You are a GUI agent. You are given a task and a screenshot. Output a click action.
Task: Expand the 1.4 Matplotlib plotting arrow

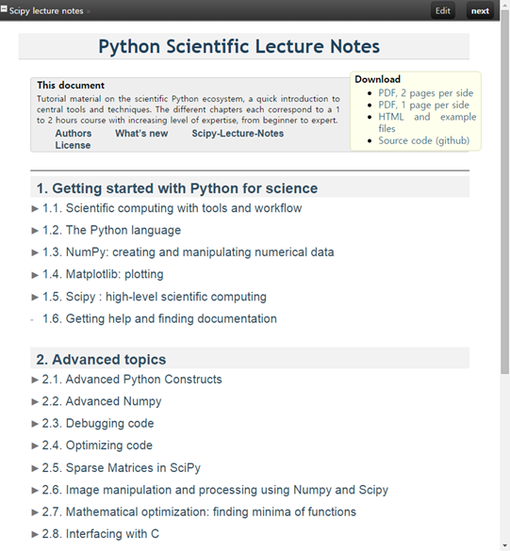coord(35,275)
